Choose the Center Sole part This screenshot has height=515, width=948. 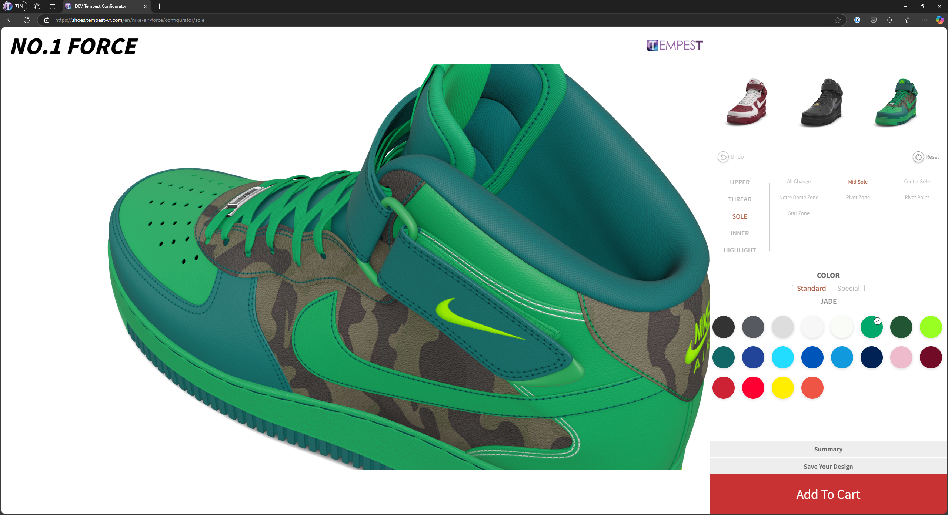[917, 181]
